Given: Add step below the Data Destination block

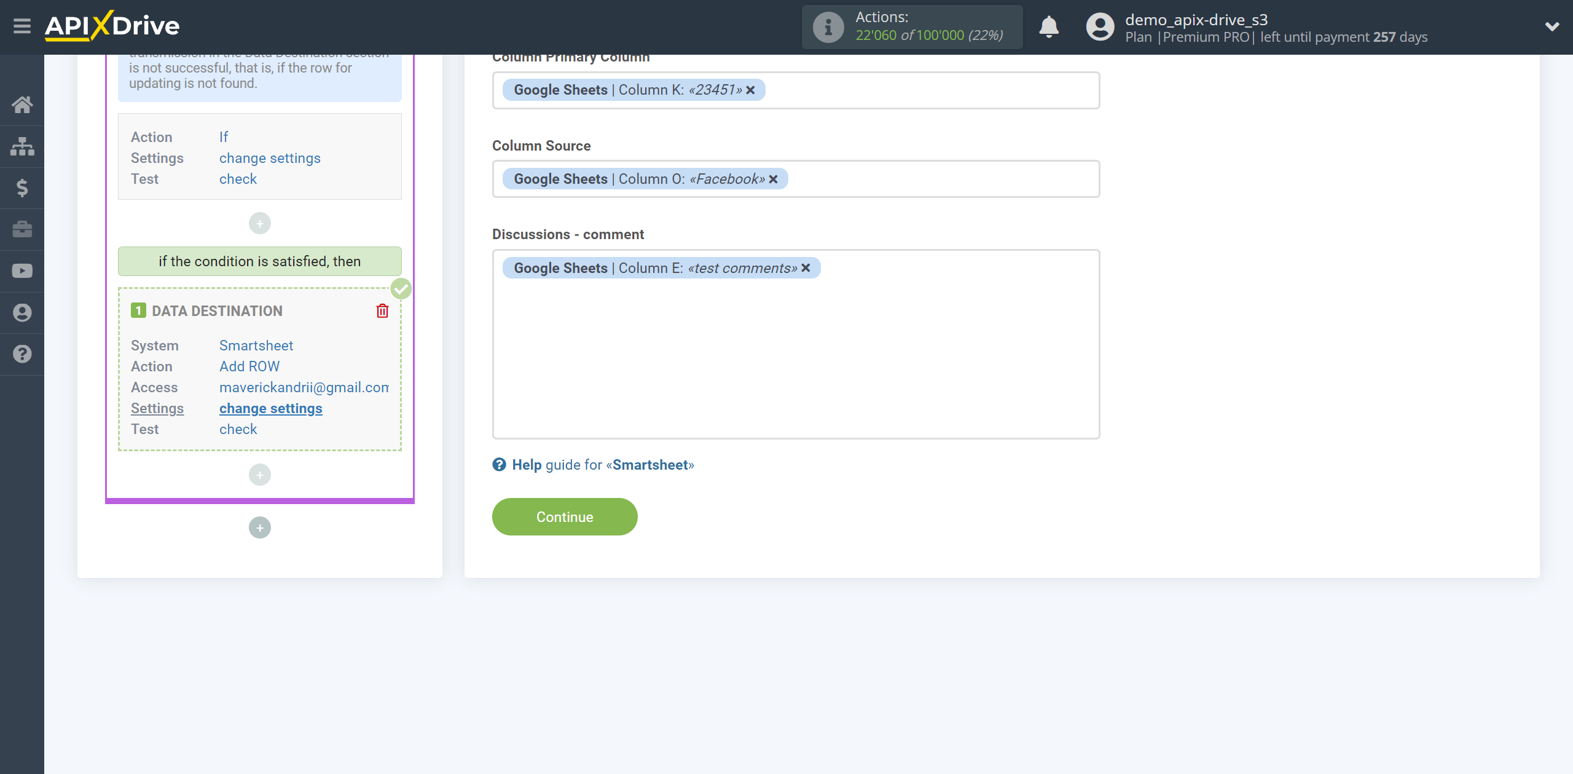Looking at the screenshot, I should [260, 475].
